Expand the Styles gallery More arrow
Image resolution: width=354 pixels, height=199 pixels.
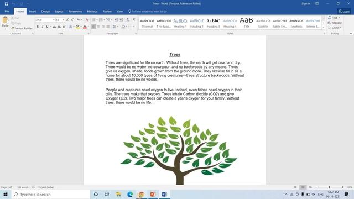323,27
